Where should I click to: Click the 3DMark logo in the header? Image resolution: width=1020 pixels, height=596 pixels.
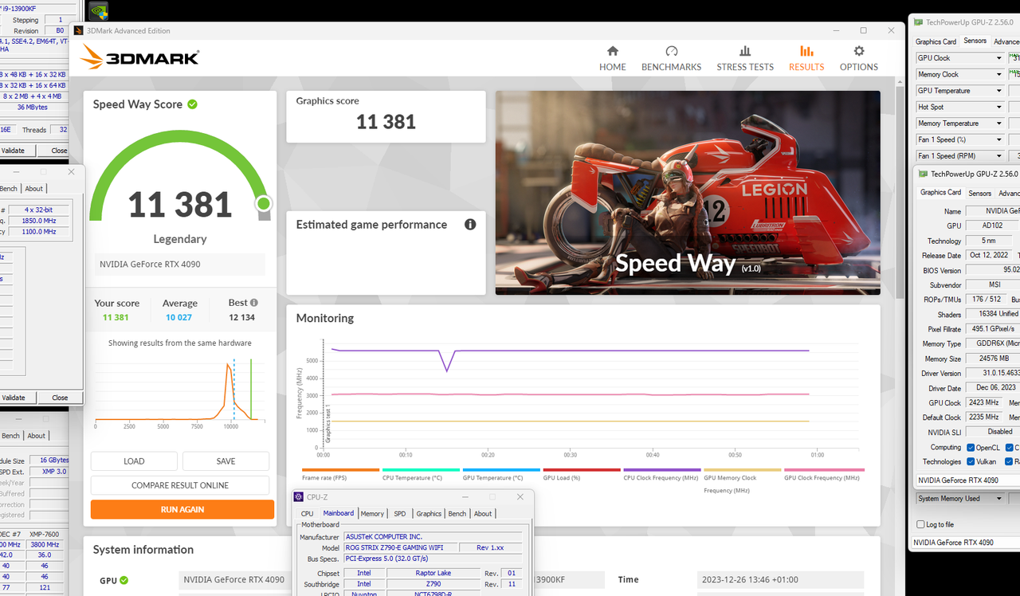[x=140, y=57]
